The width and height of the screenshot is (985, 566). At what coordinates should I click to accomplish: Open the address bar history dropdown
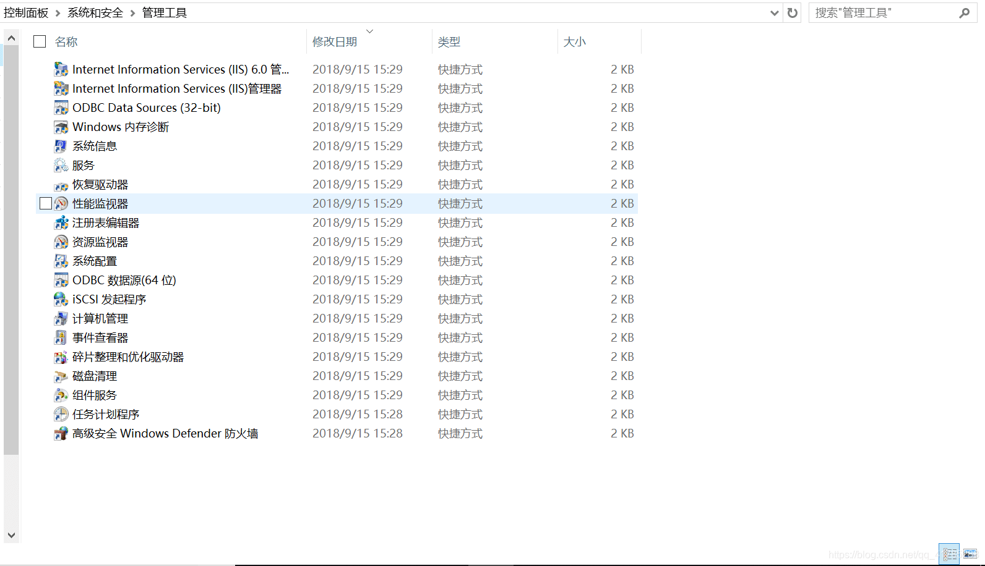[774, 13]
